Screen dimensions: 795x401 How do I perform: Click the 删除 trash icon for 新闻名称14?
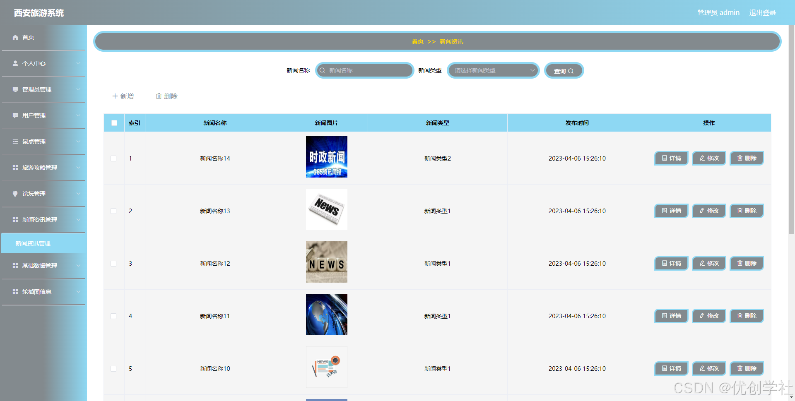740,158
